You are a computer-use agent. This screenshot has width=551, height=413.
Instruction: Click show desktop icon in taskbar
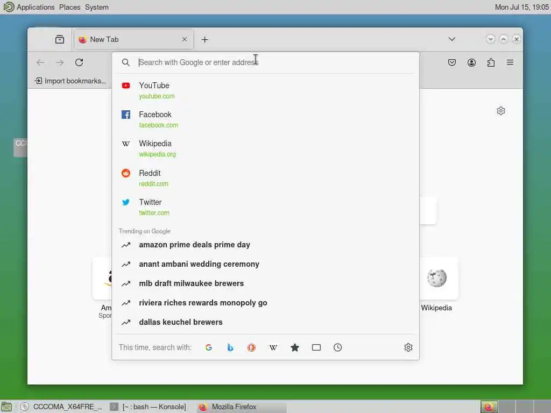pos(6,407)
